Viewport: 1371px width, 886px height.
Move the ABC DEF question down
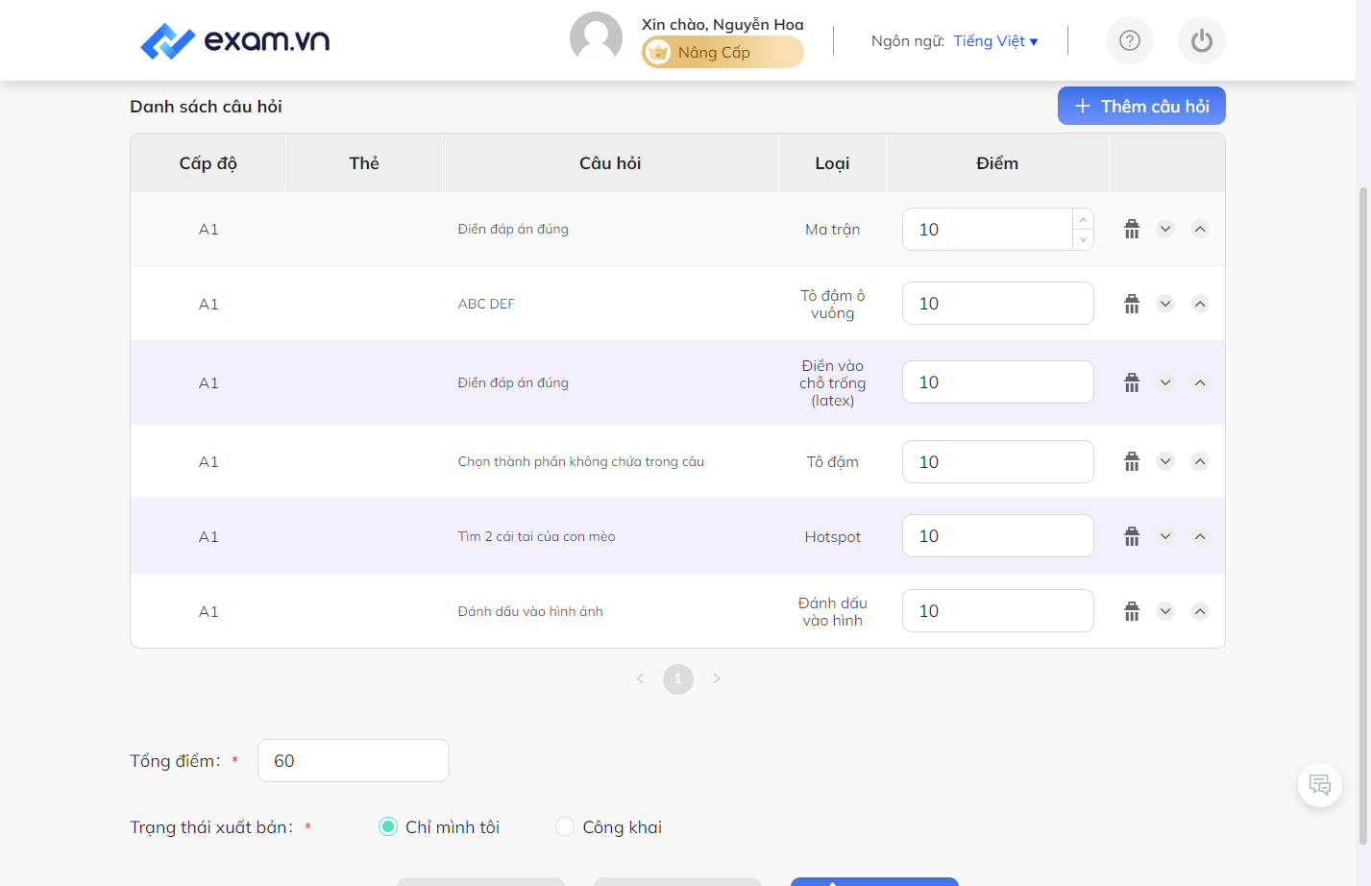pos(1165,304)
